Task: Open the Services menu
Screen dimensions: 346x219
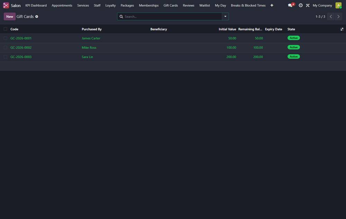Action: [83, 5]
